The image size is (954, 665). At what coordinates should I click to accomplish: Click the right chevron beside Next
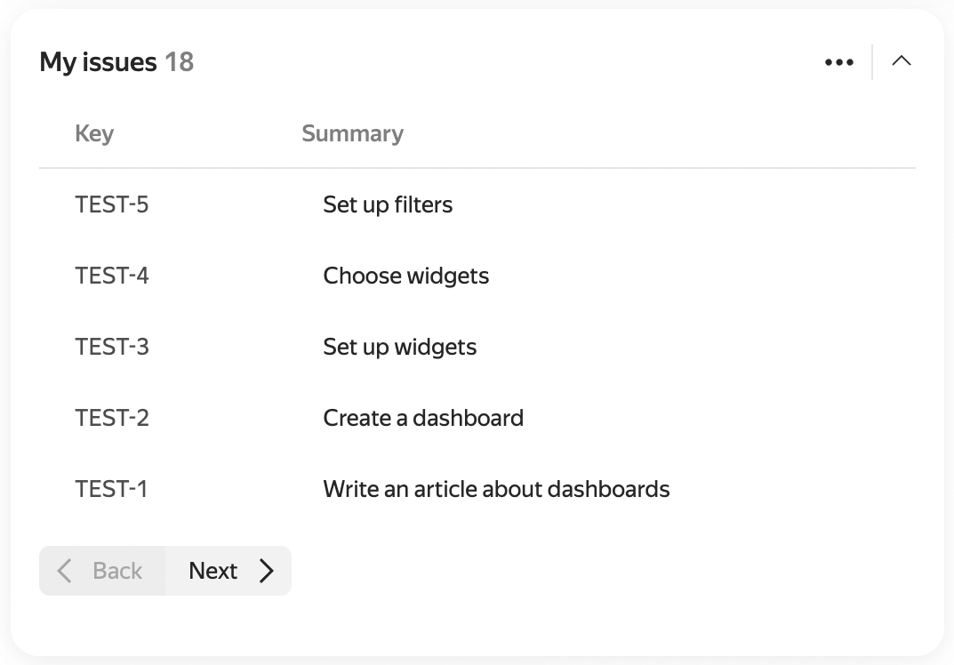pos(267,571)
